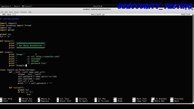Open the Places menu in top panel
Viewport: 194px width, 109px height.
pyautogui.click(x=17, y=6)
